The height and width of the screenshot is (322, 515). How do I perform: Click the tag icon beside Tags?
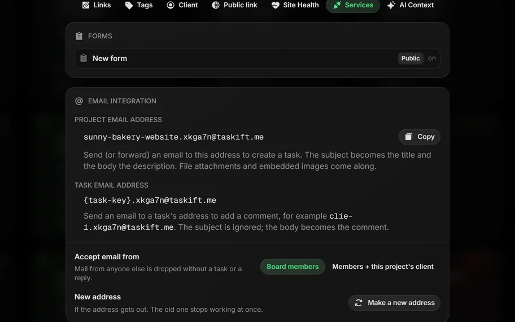[129, 5]
